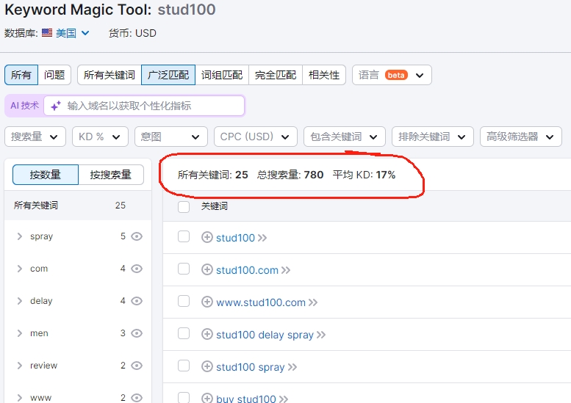Select the 问题 tab
This screenshot has height=403, width=571.
click(54, 75)
